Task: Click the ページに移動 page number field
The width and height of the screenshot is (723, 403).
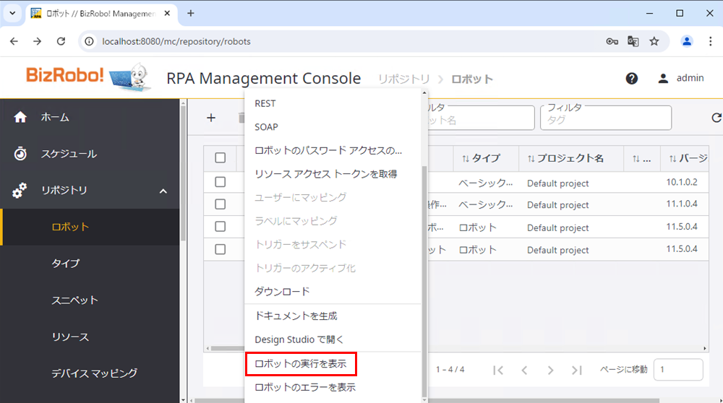Action: click(x=678, y=369)
